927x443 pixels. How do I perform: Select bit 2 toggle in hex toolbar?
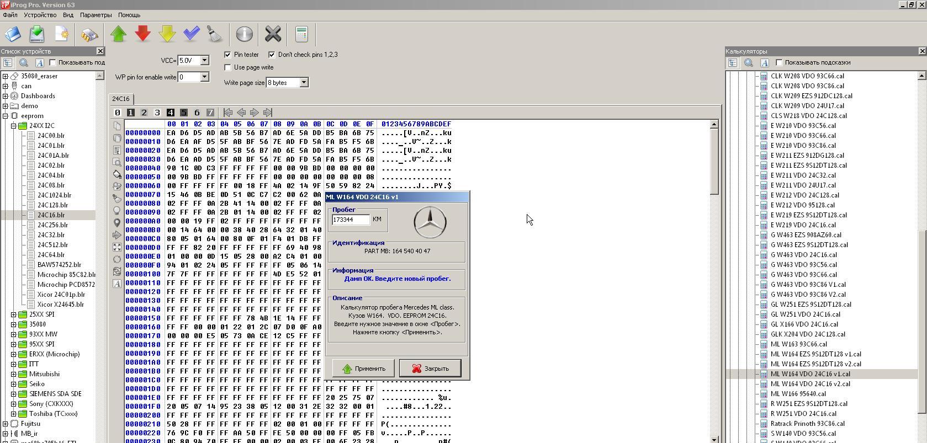coord(144,113)
